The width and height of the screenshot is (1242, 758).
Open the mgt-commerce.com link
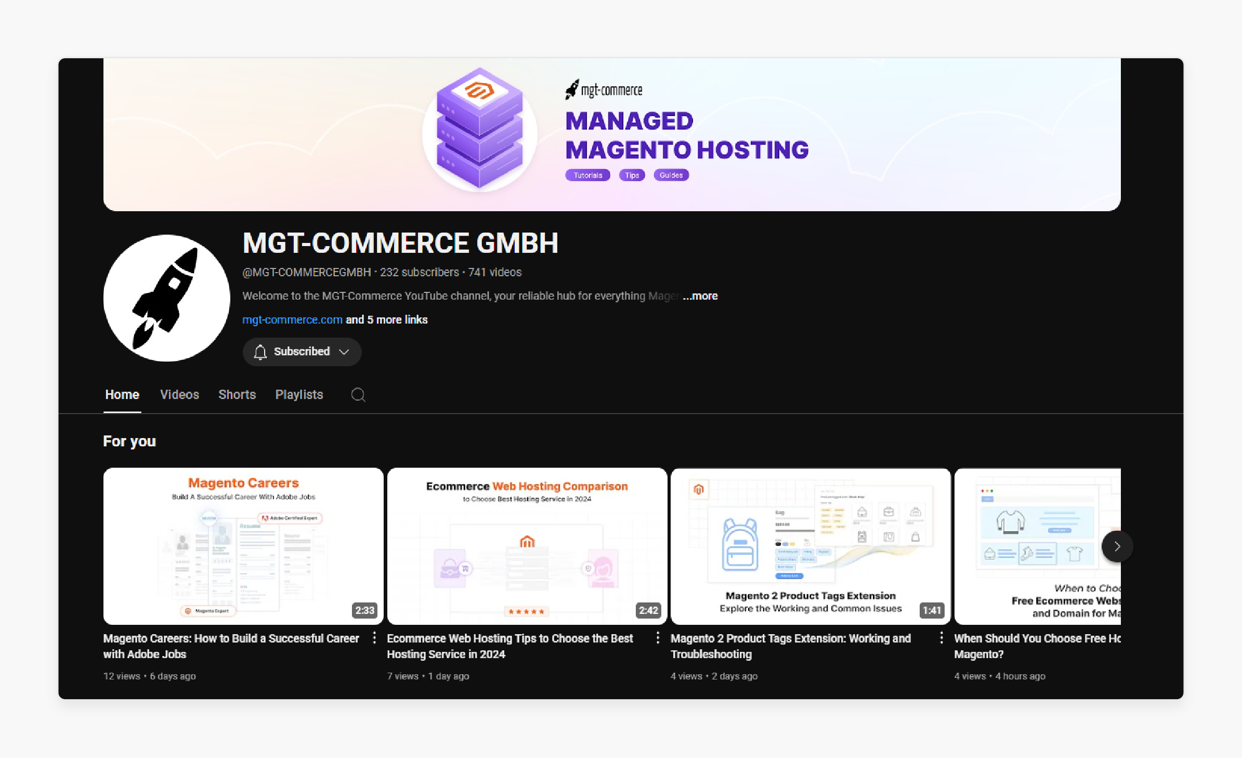coord(292,320)
